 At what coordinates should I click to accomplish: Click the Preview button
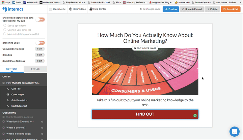[171, 9]
